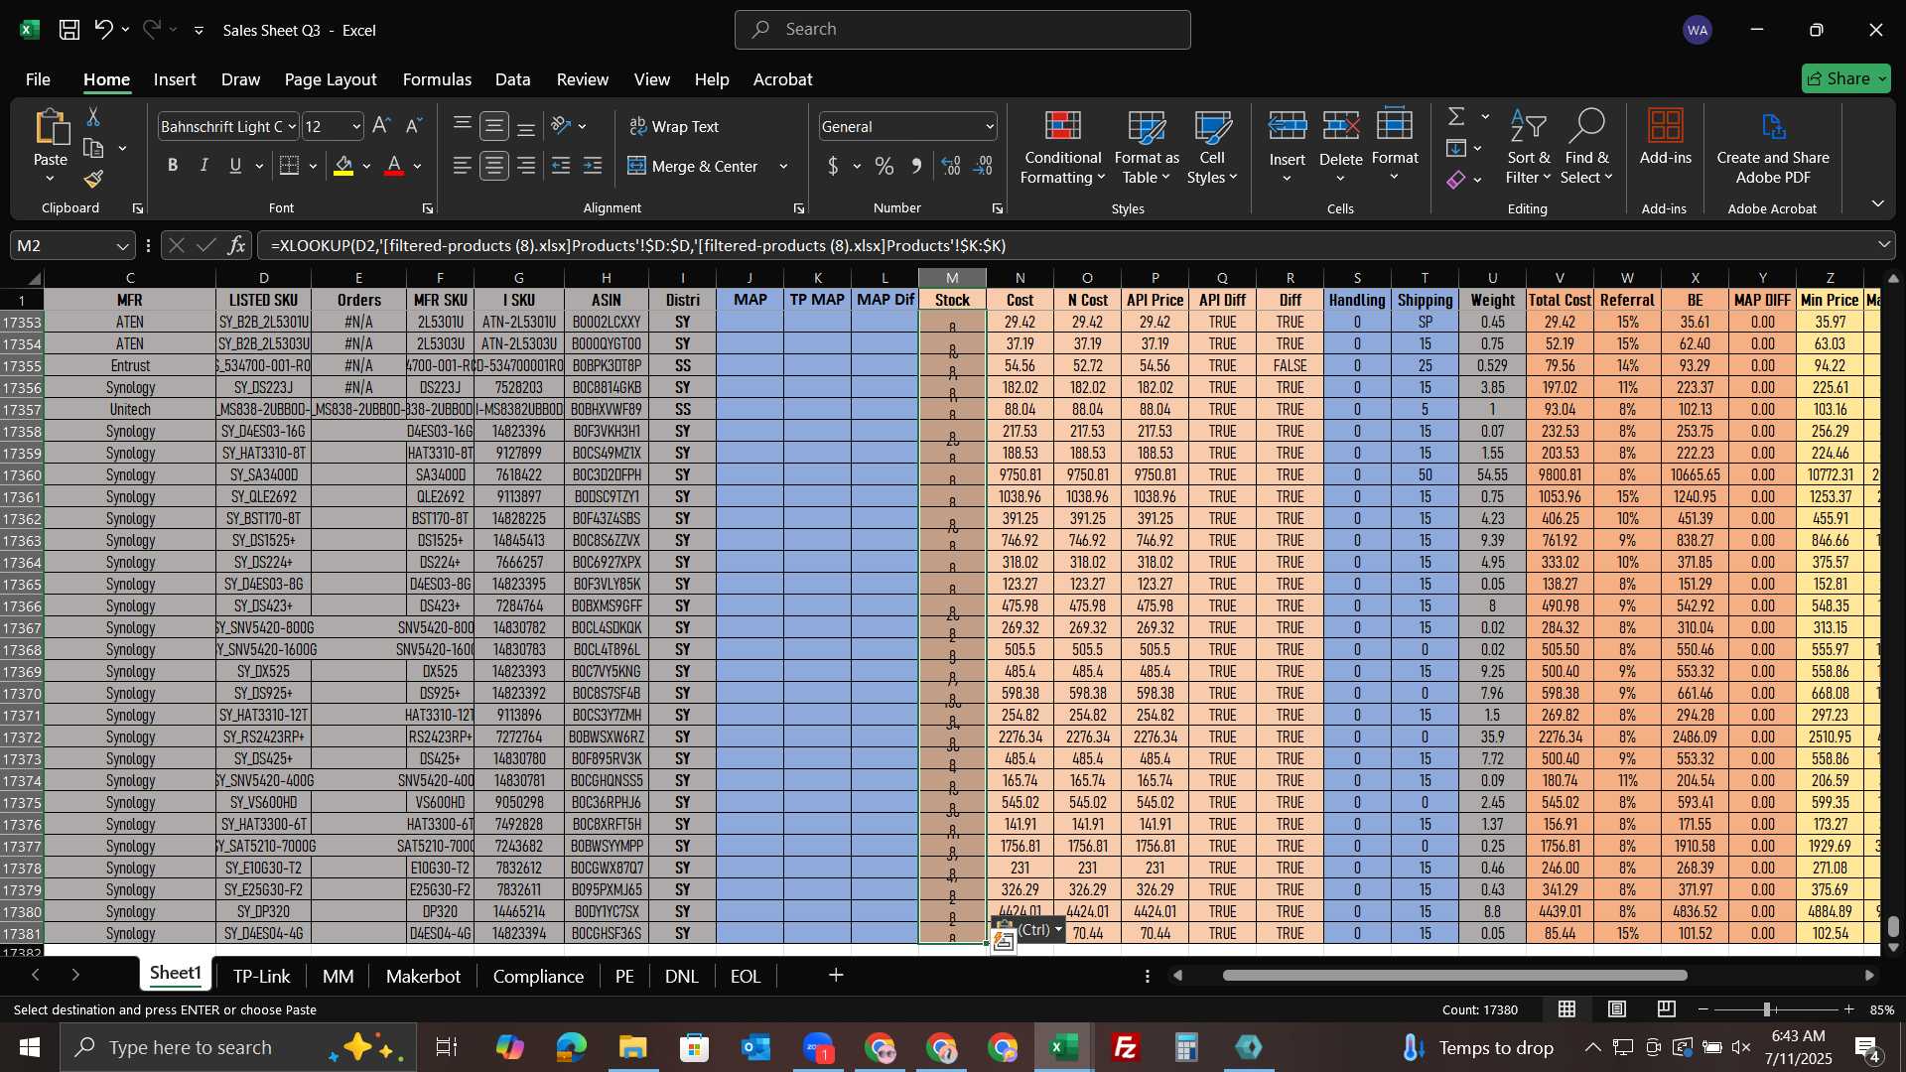Apply Comma Style number format

915,166
